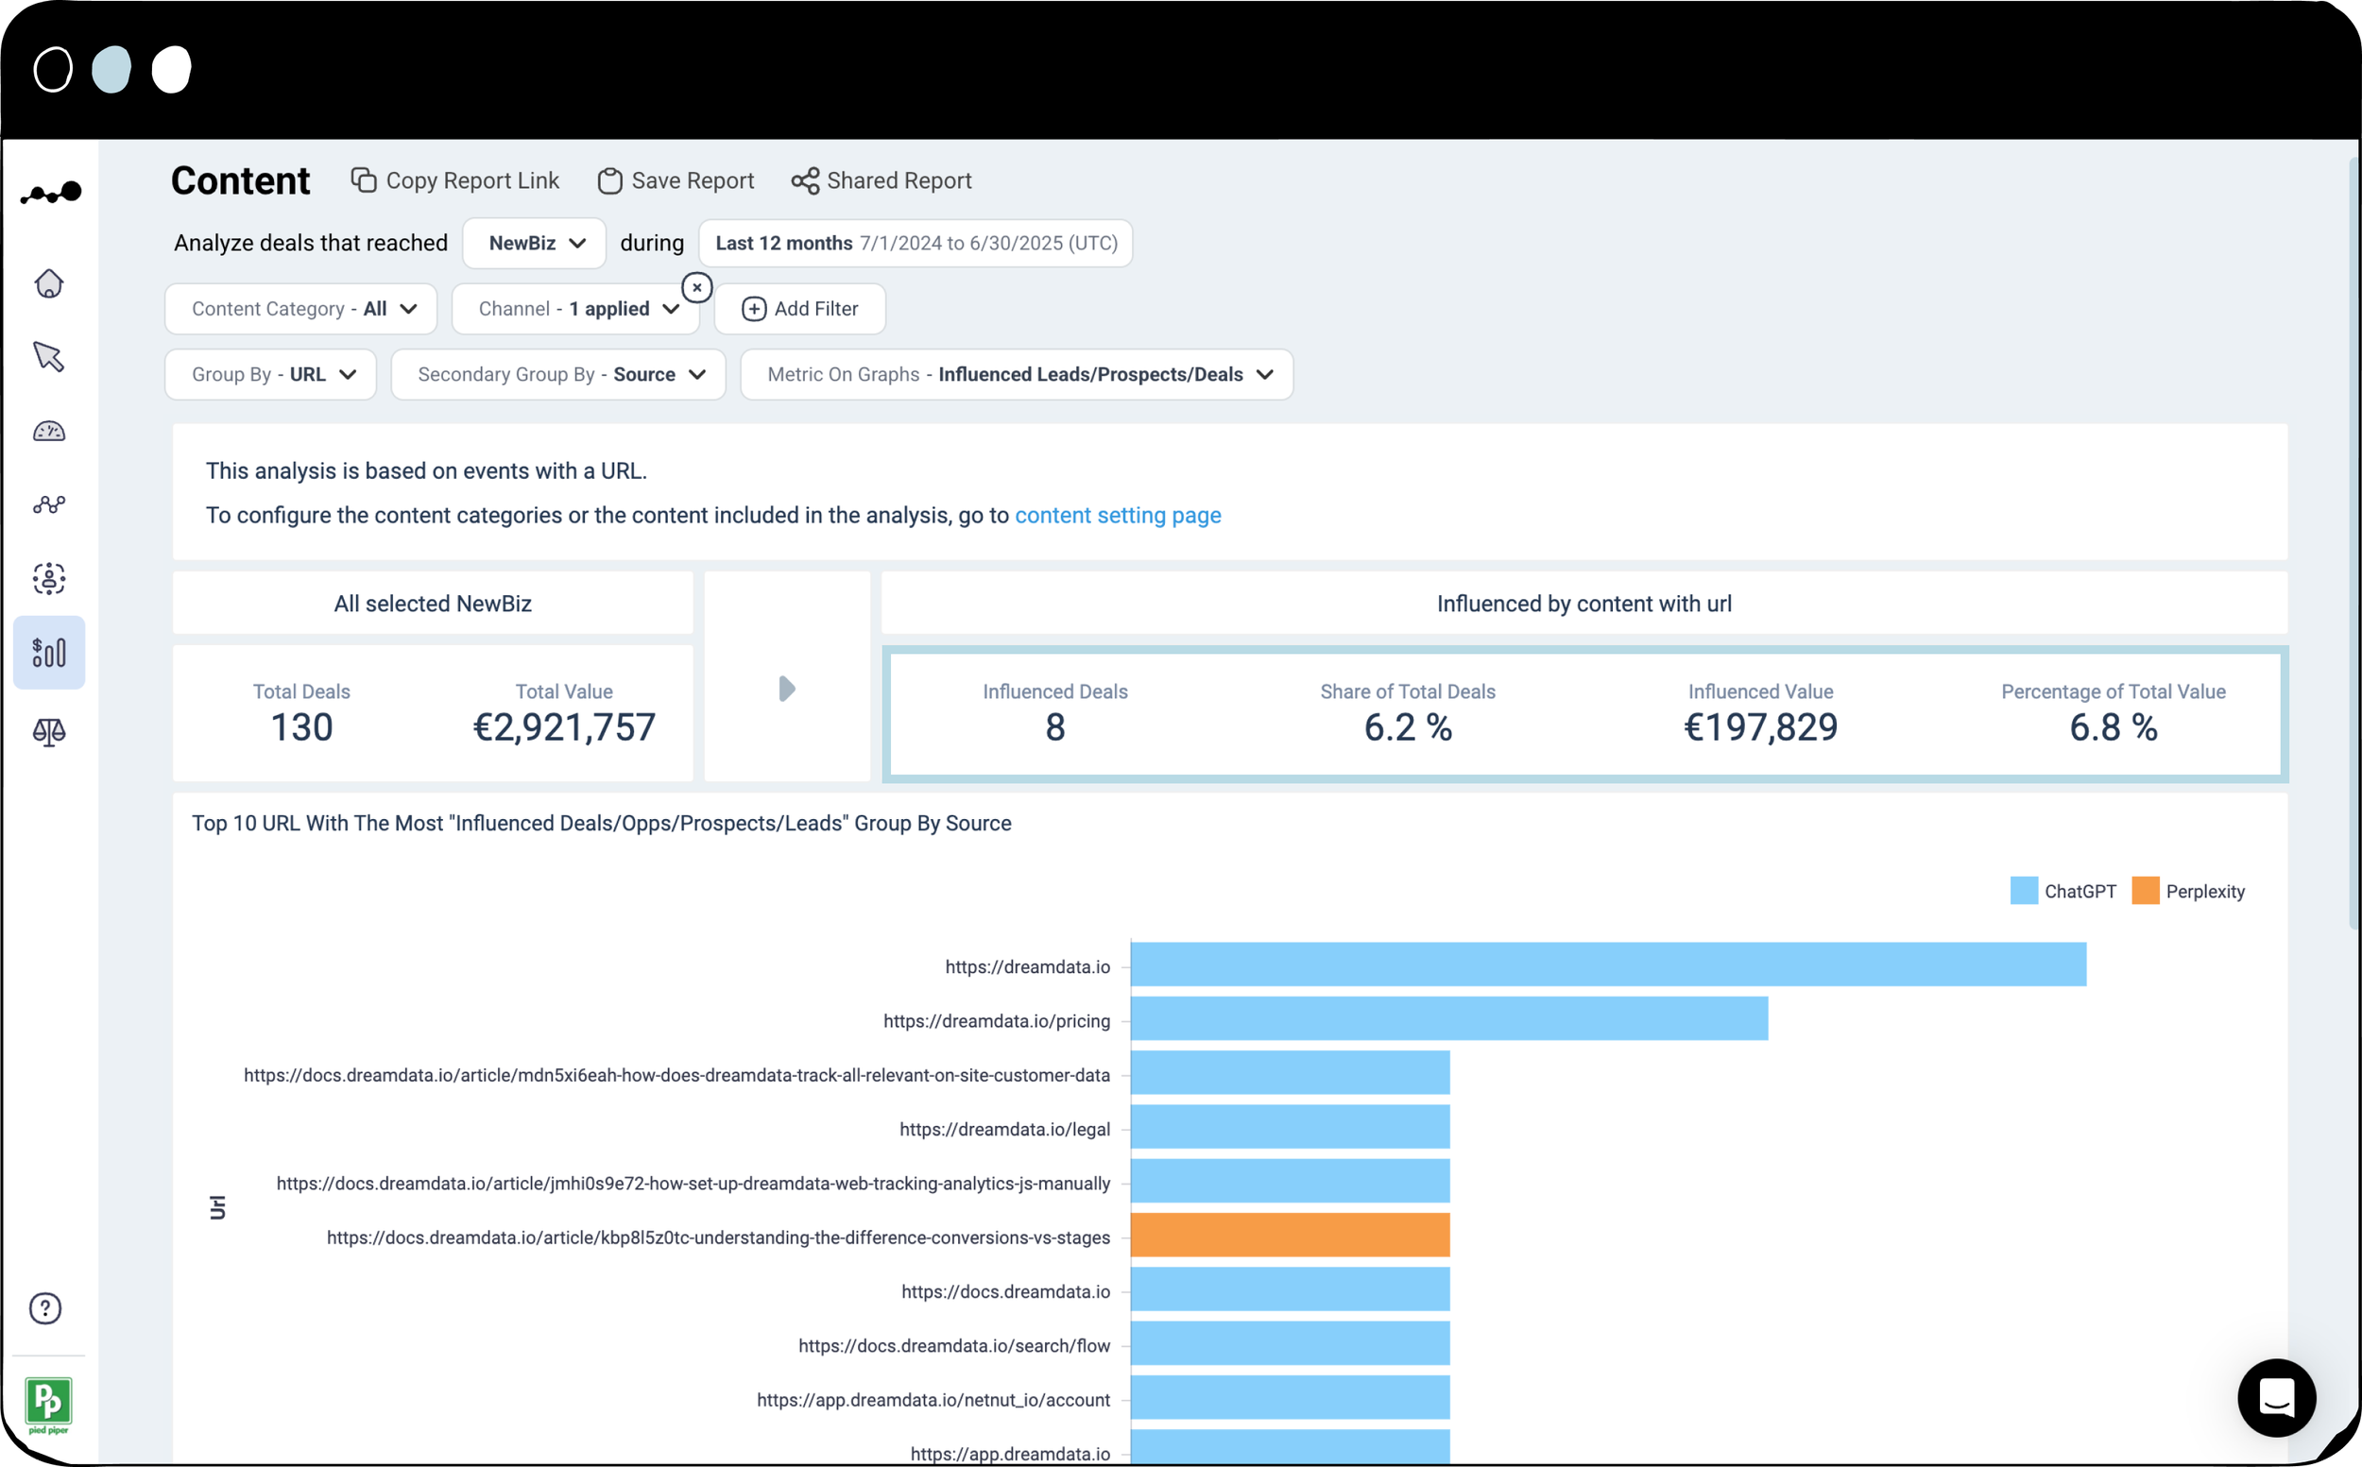This screenshot has height=1467, width=2362.
Task: Click the first window control circle
Action: (52, 70)
